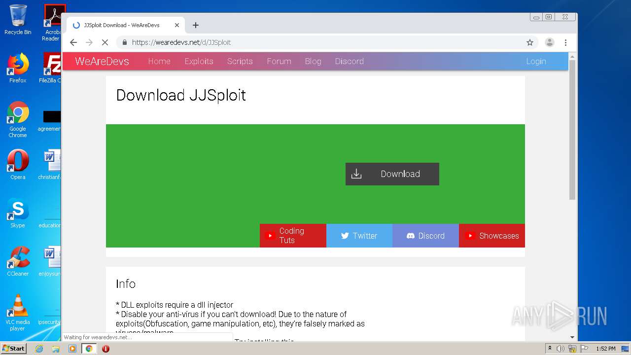Select the christian Word document icon
The width and height of the screenshot is (631, 355).
coord(50,165)
